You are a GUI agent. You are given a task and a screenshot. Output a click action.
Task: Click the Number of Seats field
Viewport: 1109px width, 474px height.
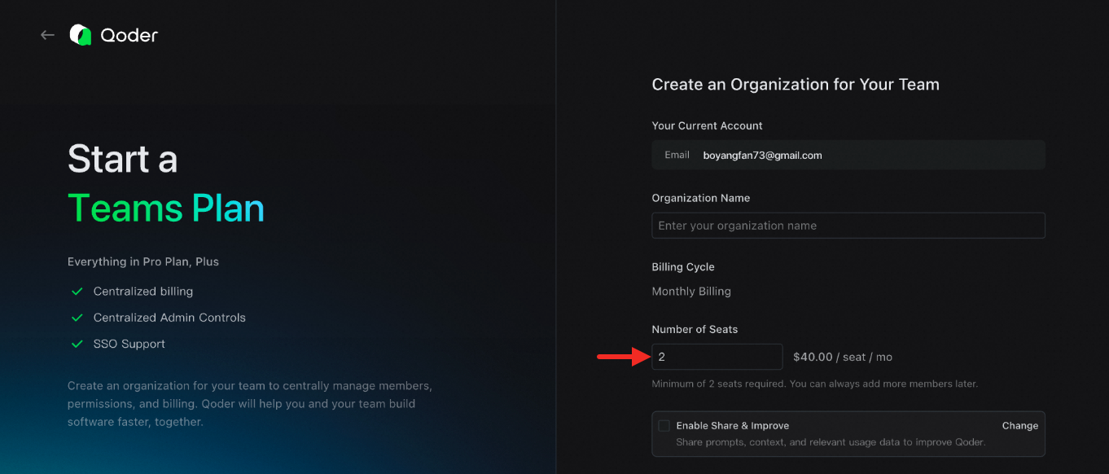click(717, 357)
